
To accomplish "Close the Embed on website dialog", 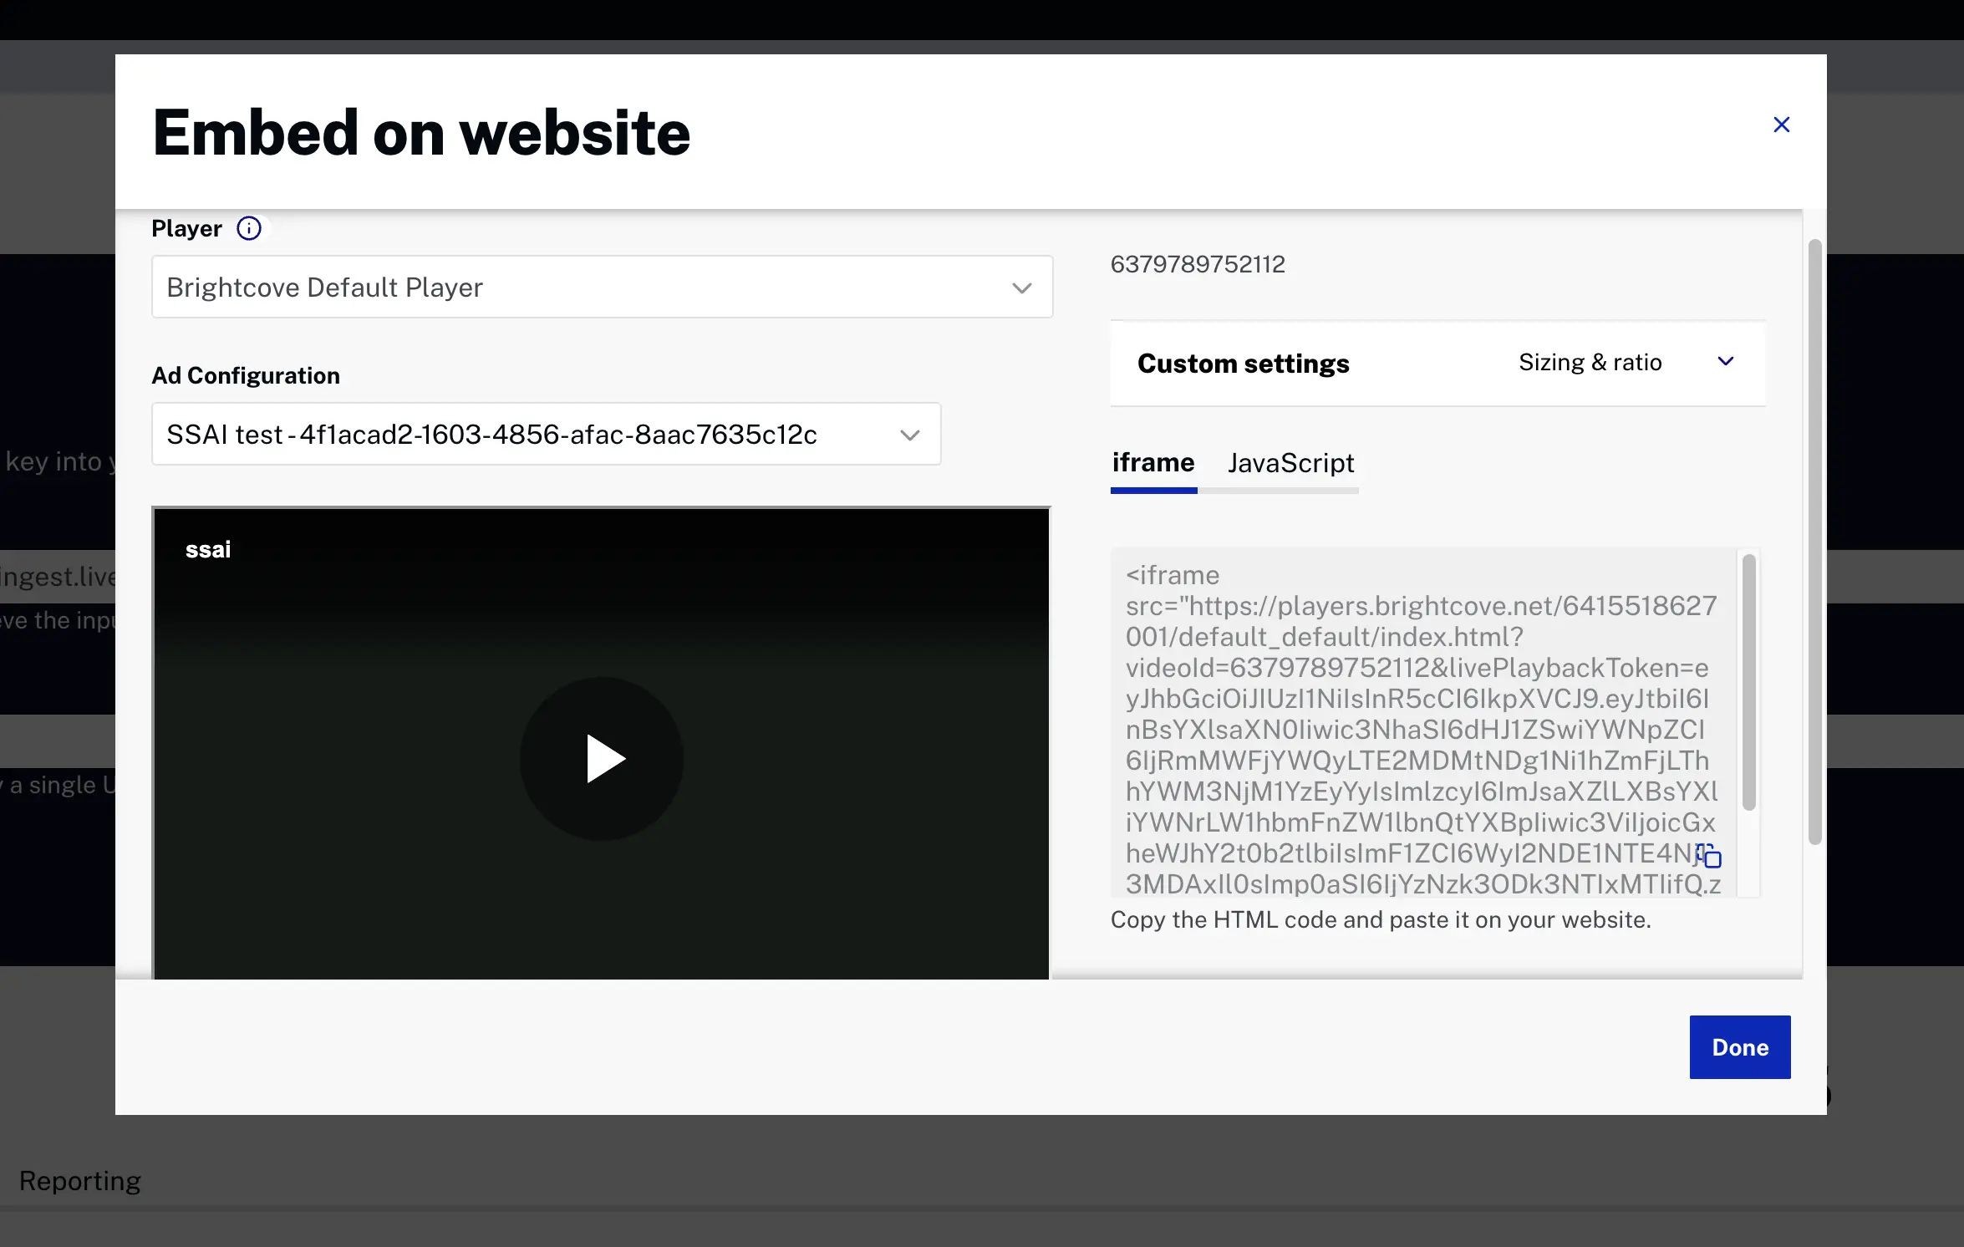I will click(x=1781, y=125).
